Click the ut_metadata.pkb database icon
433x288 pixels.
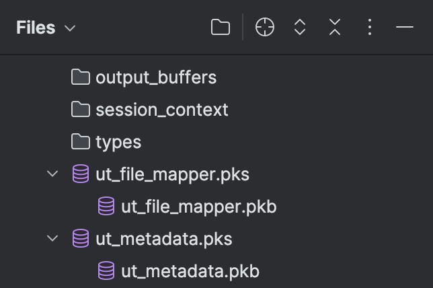106,271
